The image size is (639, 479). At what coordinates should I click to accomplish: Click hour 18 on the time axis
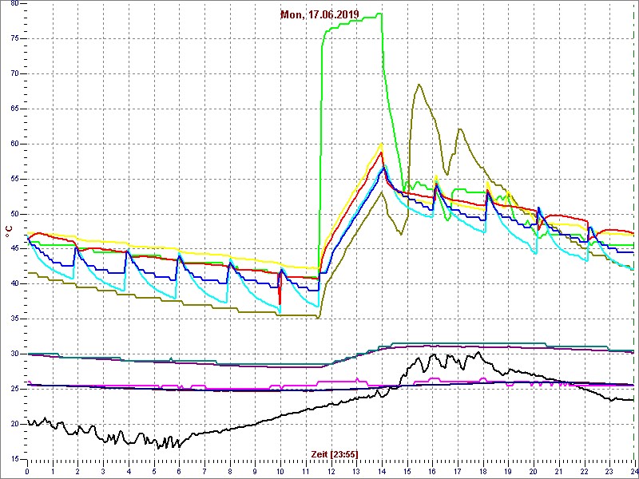tap(483, 471)
